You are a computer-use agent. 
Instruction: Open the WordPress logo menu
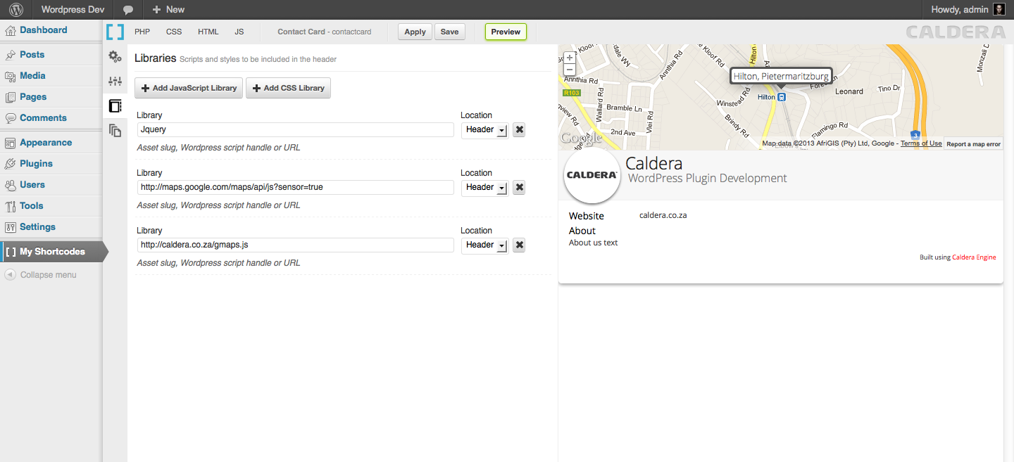coord(15,10)
